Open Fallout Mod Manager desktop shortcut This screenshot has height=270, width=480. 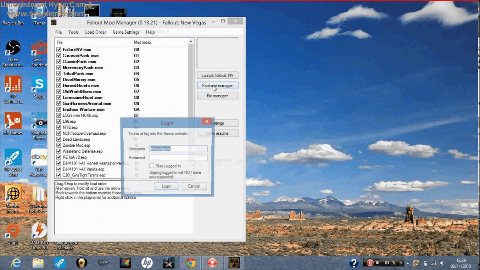click(66, 245)
